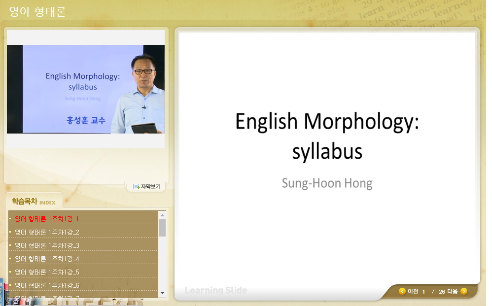
Task: Open lecture 영어 형태론 1주차1강_2
Action: point(47,232)
